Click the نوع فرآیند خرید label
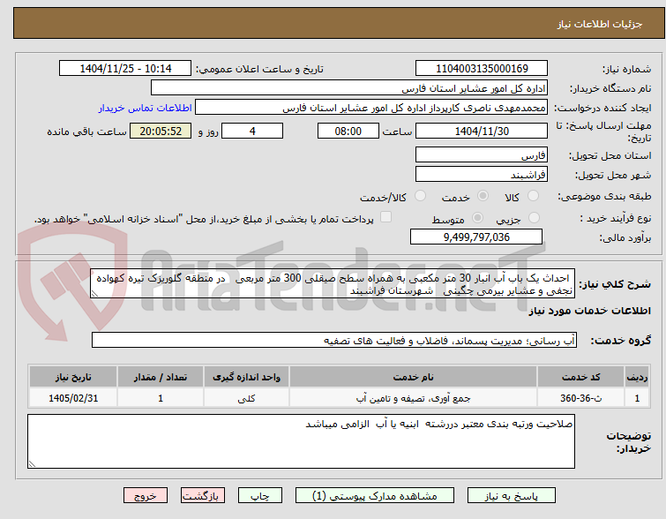This screenshot has width=666, height=519. pyautogui.click(x=616, y=219)
